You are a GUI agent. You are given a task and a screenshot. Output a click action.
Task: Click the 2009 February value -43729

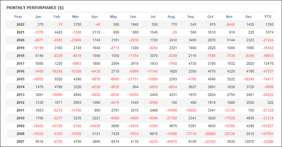coord(57,126)
